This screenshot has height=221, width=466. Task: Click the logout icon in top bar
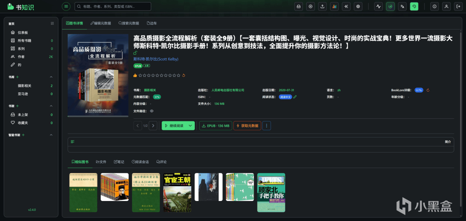(x=458, y=6)
